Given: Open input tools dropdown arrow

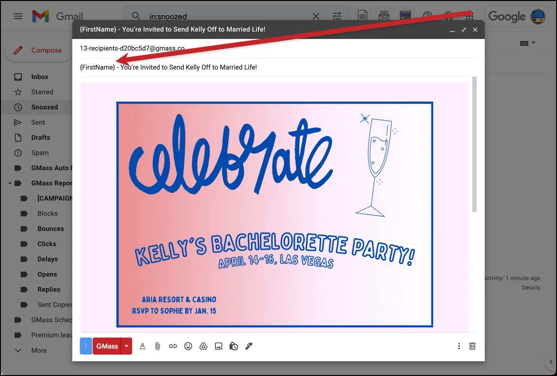Looking at the screenshot, I should point(533,43).
